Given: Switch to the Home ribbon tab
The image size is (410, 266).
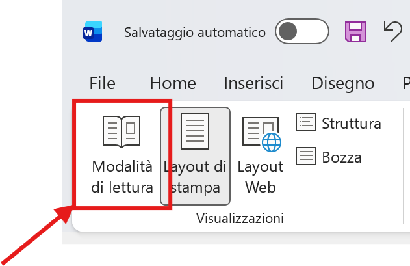Looking at the screenshot, I should pos(173,83).
